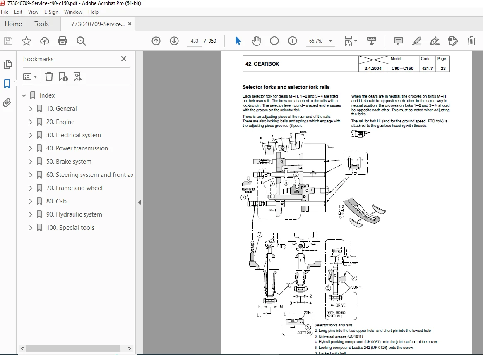Open the E-Sign menu
The image size is (483, 355).
(x=51, y=12)
